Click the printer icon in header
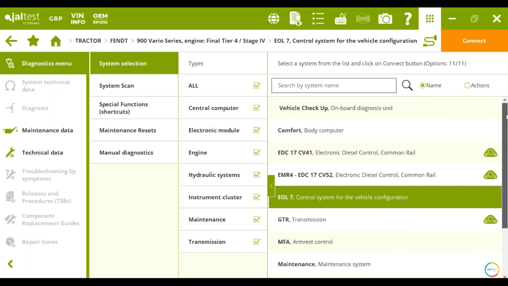The width and height of the screenshot is (508, 286). tap(363, 19)
